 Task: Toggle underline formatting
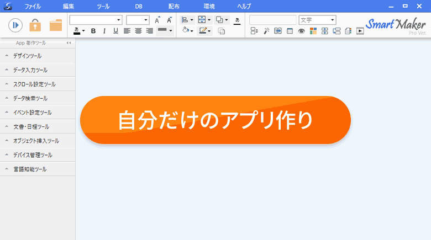tap(115, 31)
